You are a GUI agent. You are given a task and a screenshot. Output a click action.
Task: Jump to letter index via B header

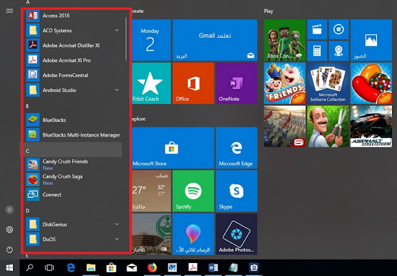27,106
